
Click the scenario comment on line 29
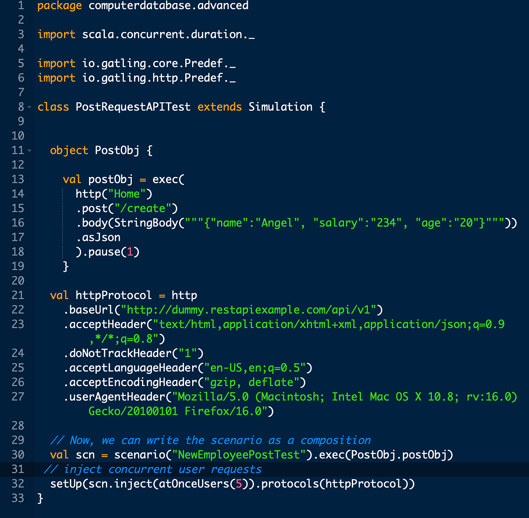pos(211,440)
